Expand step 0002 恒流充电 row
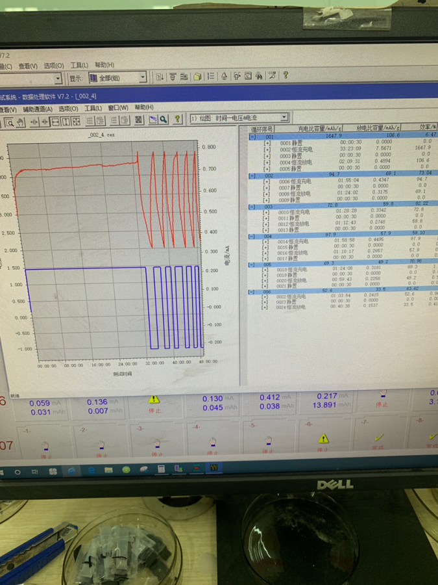Screen dimensions: 438x585 pos(266,149)
